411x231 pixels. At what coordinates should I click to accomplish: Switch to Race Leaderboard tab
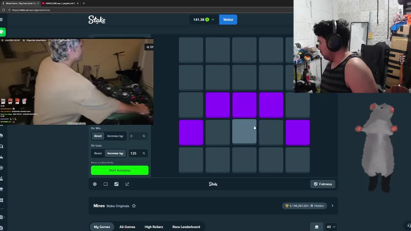(186, 227)
